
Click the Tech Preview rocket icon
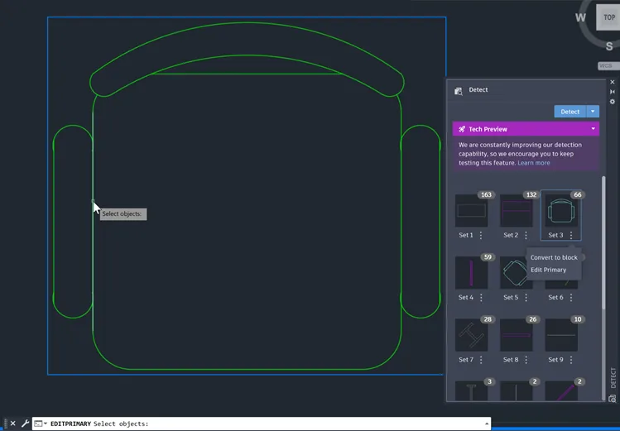pos(461,129)
